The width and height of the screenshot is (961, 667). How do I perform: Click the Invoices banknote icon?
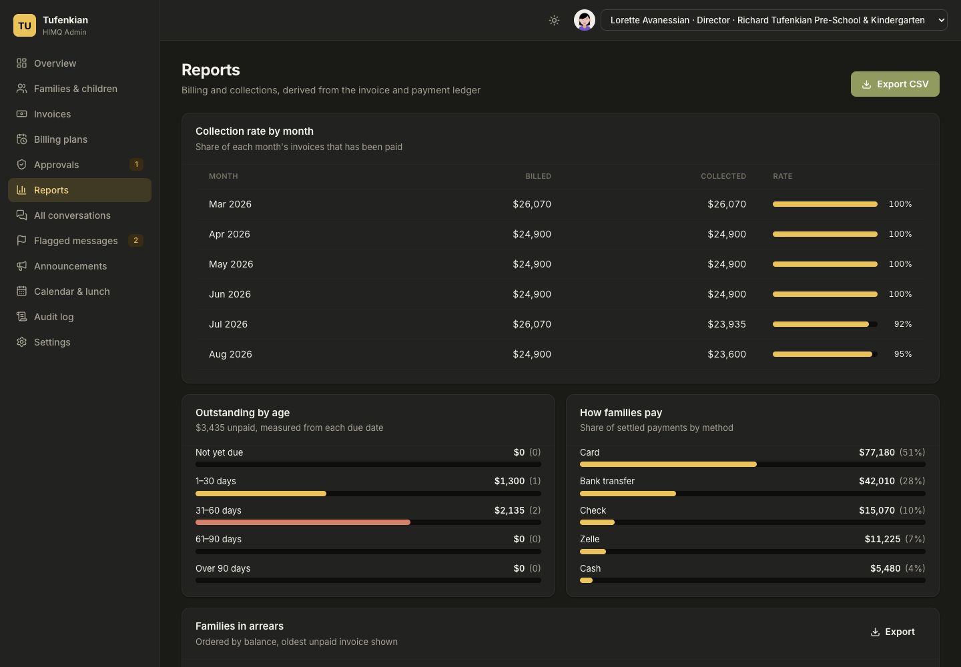[21, 114]
